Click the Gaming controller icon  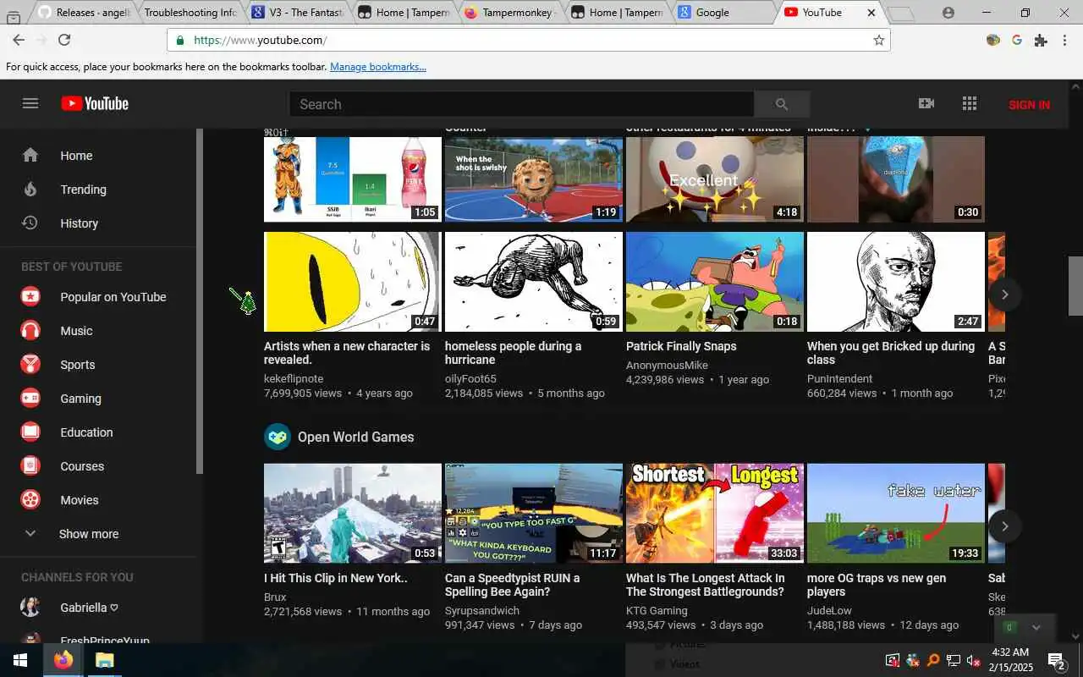coord(30,399)
